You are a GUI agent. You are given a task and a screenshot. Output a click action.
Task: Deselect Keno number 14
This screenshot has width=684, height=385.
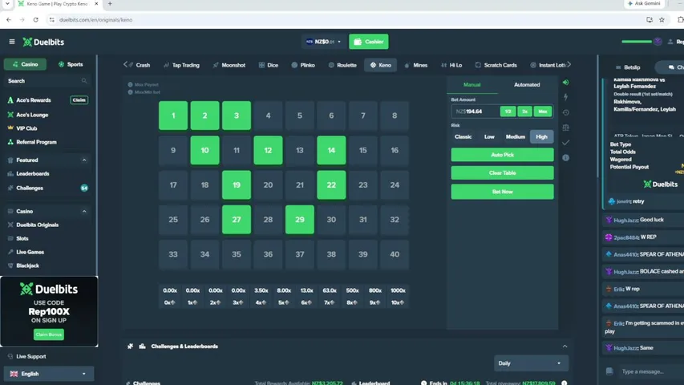click(331, 150)
